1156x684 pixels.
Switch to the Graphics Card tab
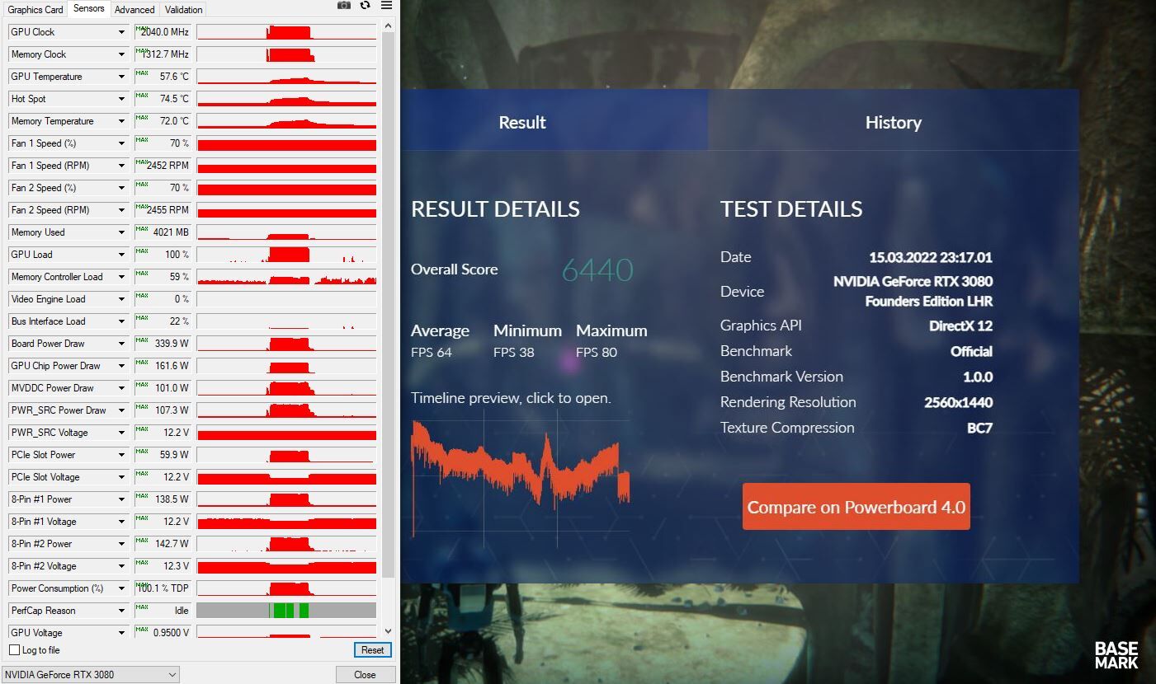pos(35,10)
